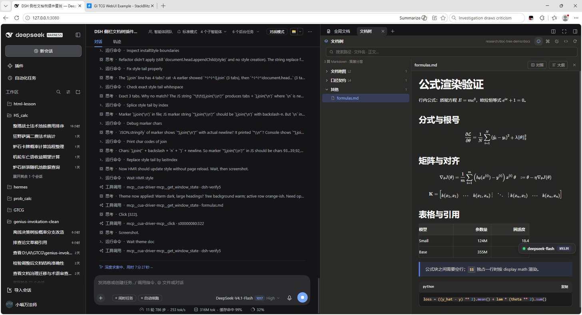Select formulas.md in the document tree
This screenshot has height=315, width=582.
click(366, 98)
